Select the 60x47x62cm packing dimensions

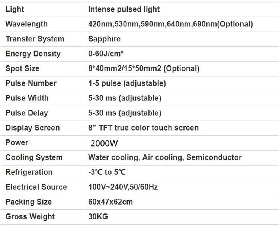(110, 202)
